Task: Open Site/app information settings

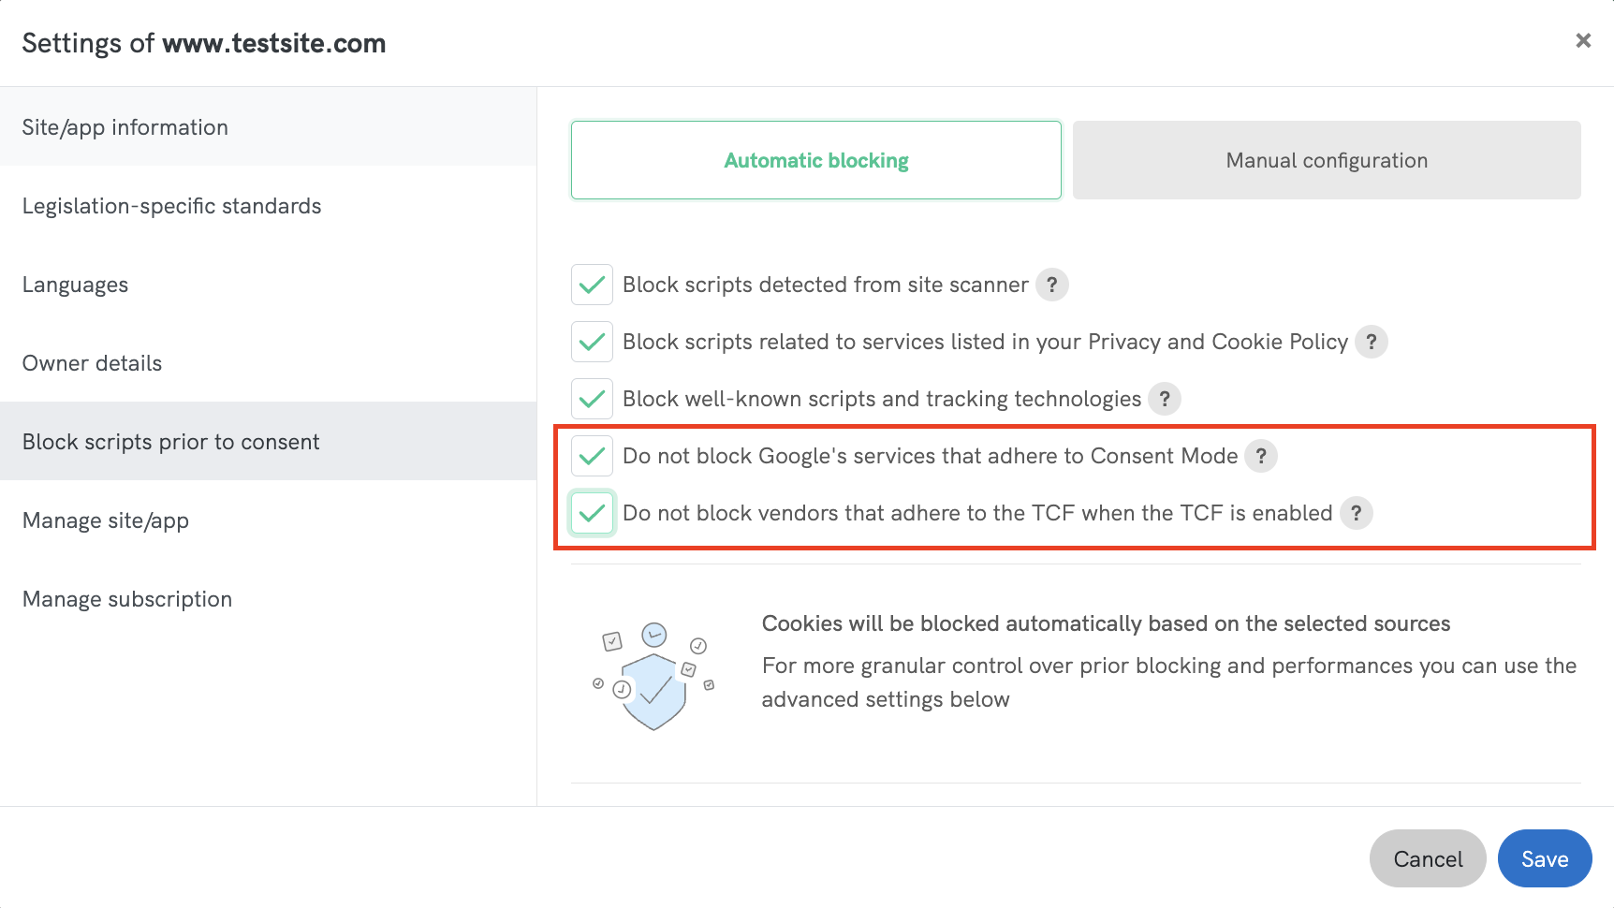Action: pyautogui.click(x=125, y=127)
